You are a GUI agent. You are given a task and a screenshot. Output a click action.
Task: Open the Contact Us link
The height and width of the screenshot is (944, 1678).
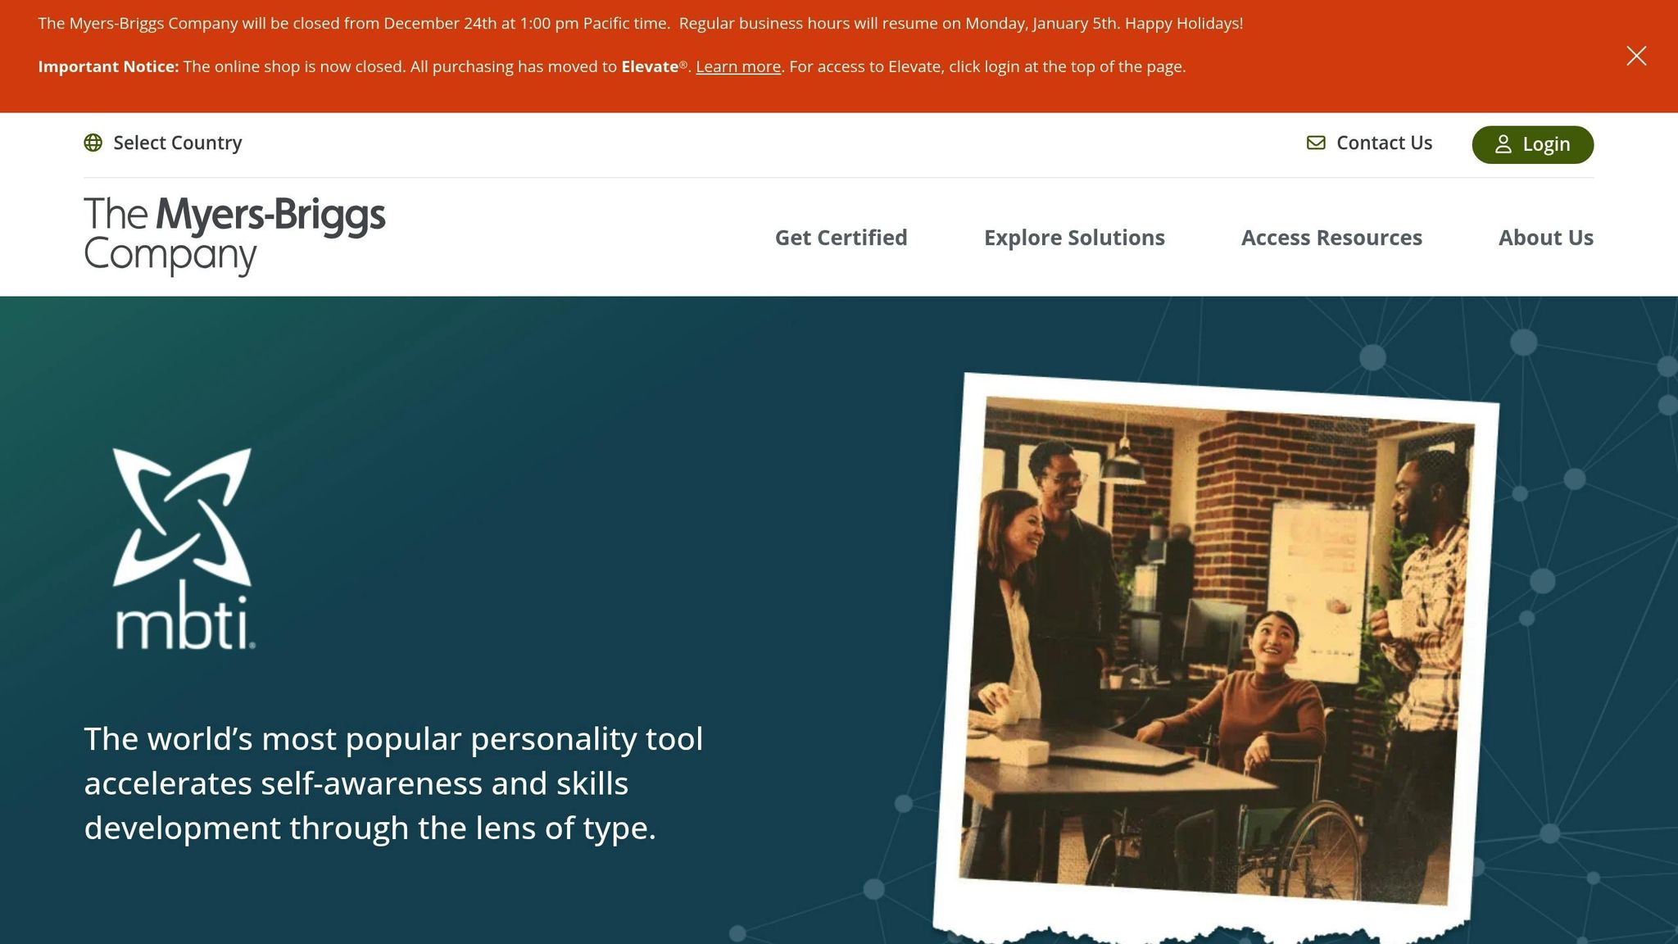(x=1369, y=143)
